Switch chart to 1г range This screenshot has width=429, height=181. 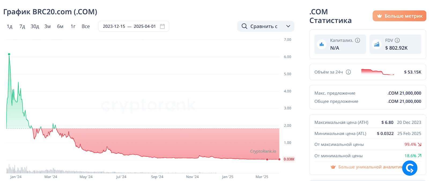point(73,26)
